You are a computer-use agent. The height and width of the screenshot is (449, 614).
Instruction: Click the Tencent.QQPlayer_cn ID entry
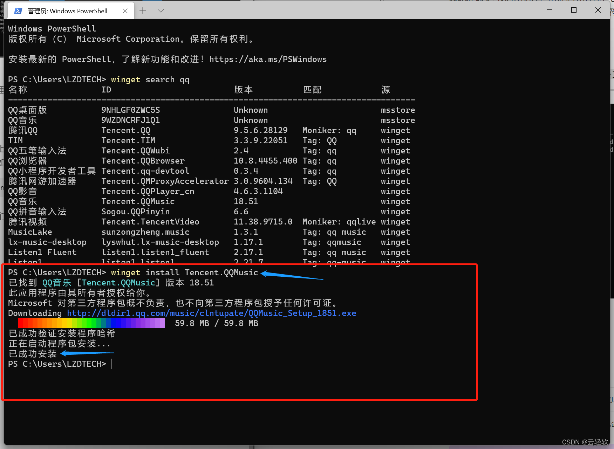[148, 192]
